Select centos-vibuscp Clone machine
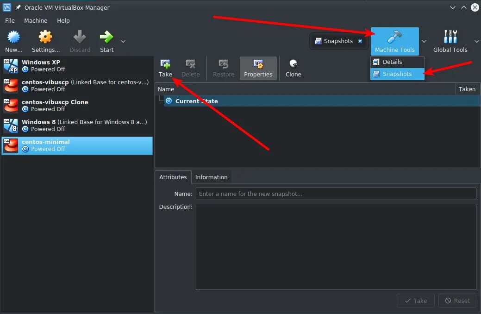Image resolution: width=481 pixels, height=314 pixels. 77,106
